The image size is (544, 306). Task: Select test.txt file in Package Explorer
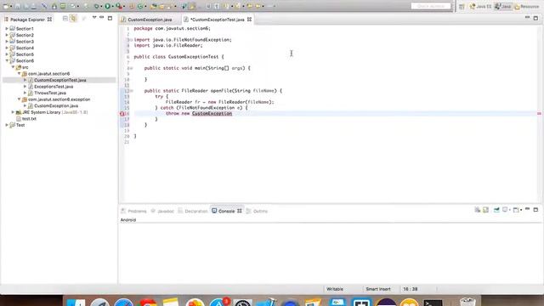click(29, 119)
